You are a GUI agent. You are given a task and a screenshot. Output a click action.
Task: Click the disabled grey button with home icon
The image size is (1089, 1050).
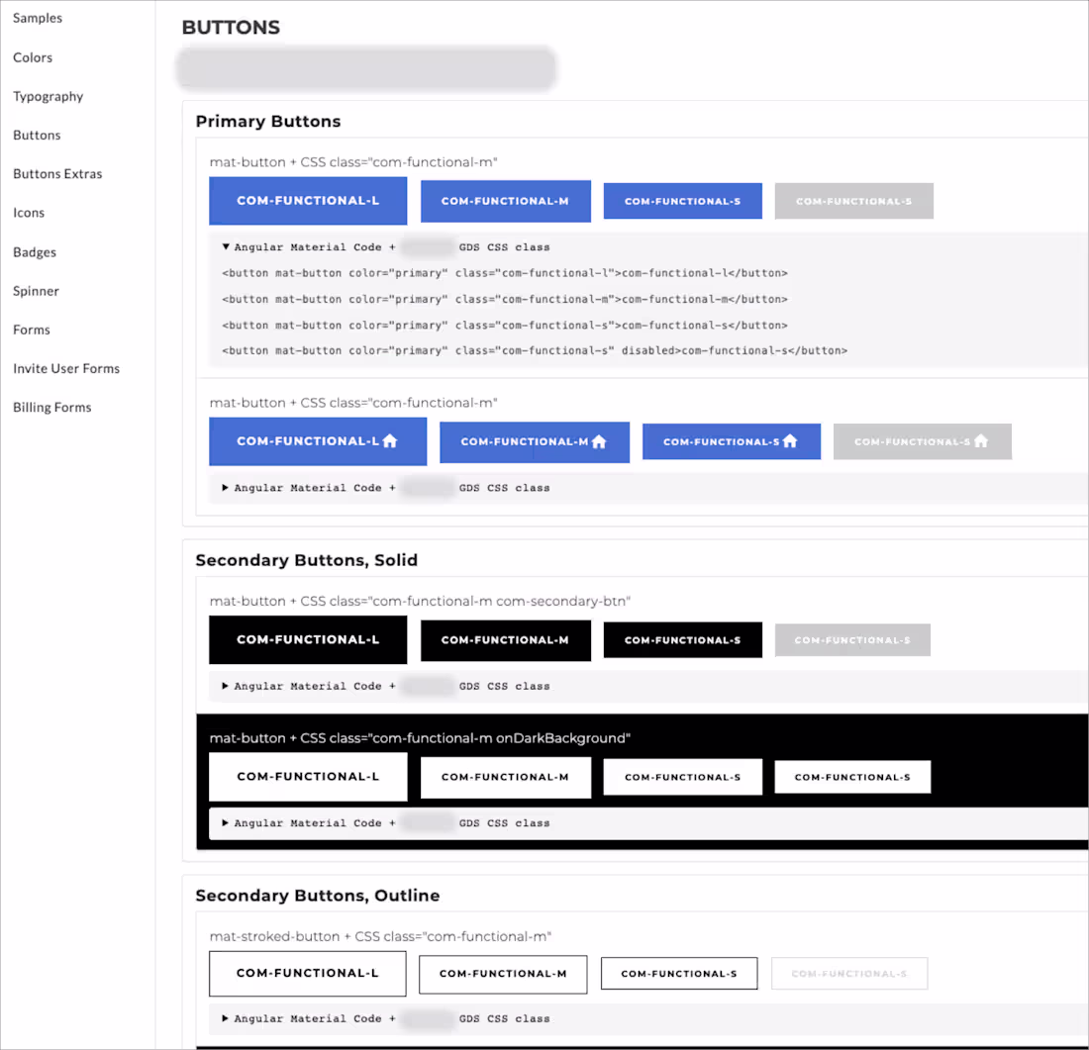pyautogui.click(x=922, y=441)
